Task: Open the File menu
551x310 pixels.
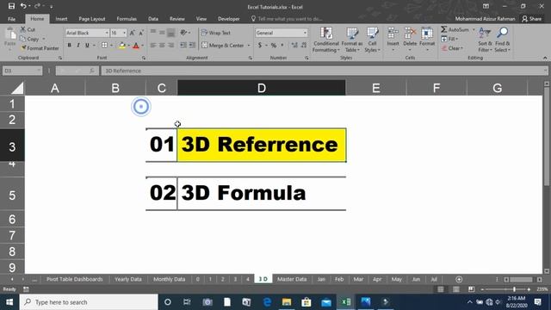Action: [x=11, y=19]
